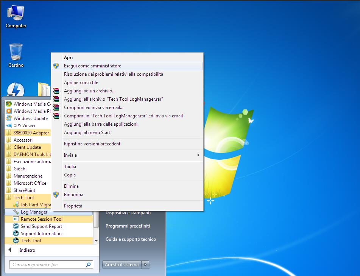The height and width of the screenshot is (276, 360).
Task: Expand the Client Update folder
Action: coord(28,147)
